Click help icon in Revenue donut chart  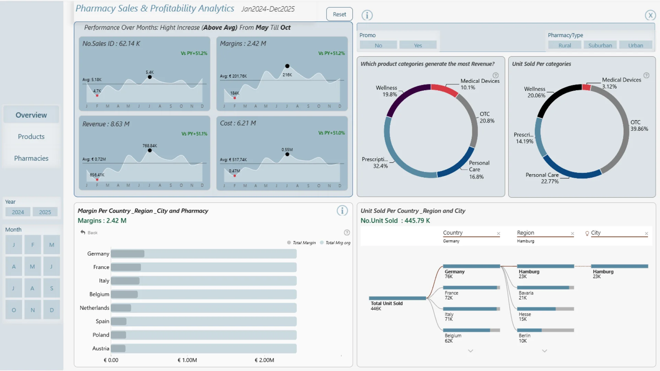click(x=495, y=75)
